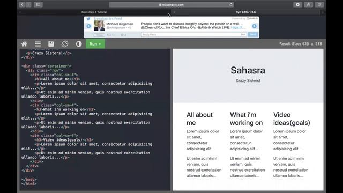Send the reply with Send button
The height and width of the screenshot is (193, 343).
[x=252, y=34]
